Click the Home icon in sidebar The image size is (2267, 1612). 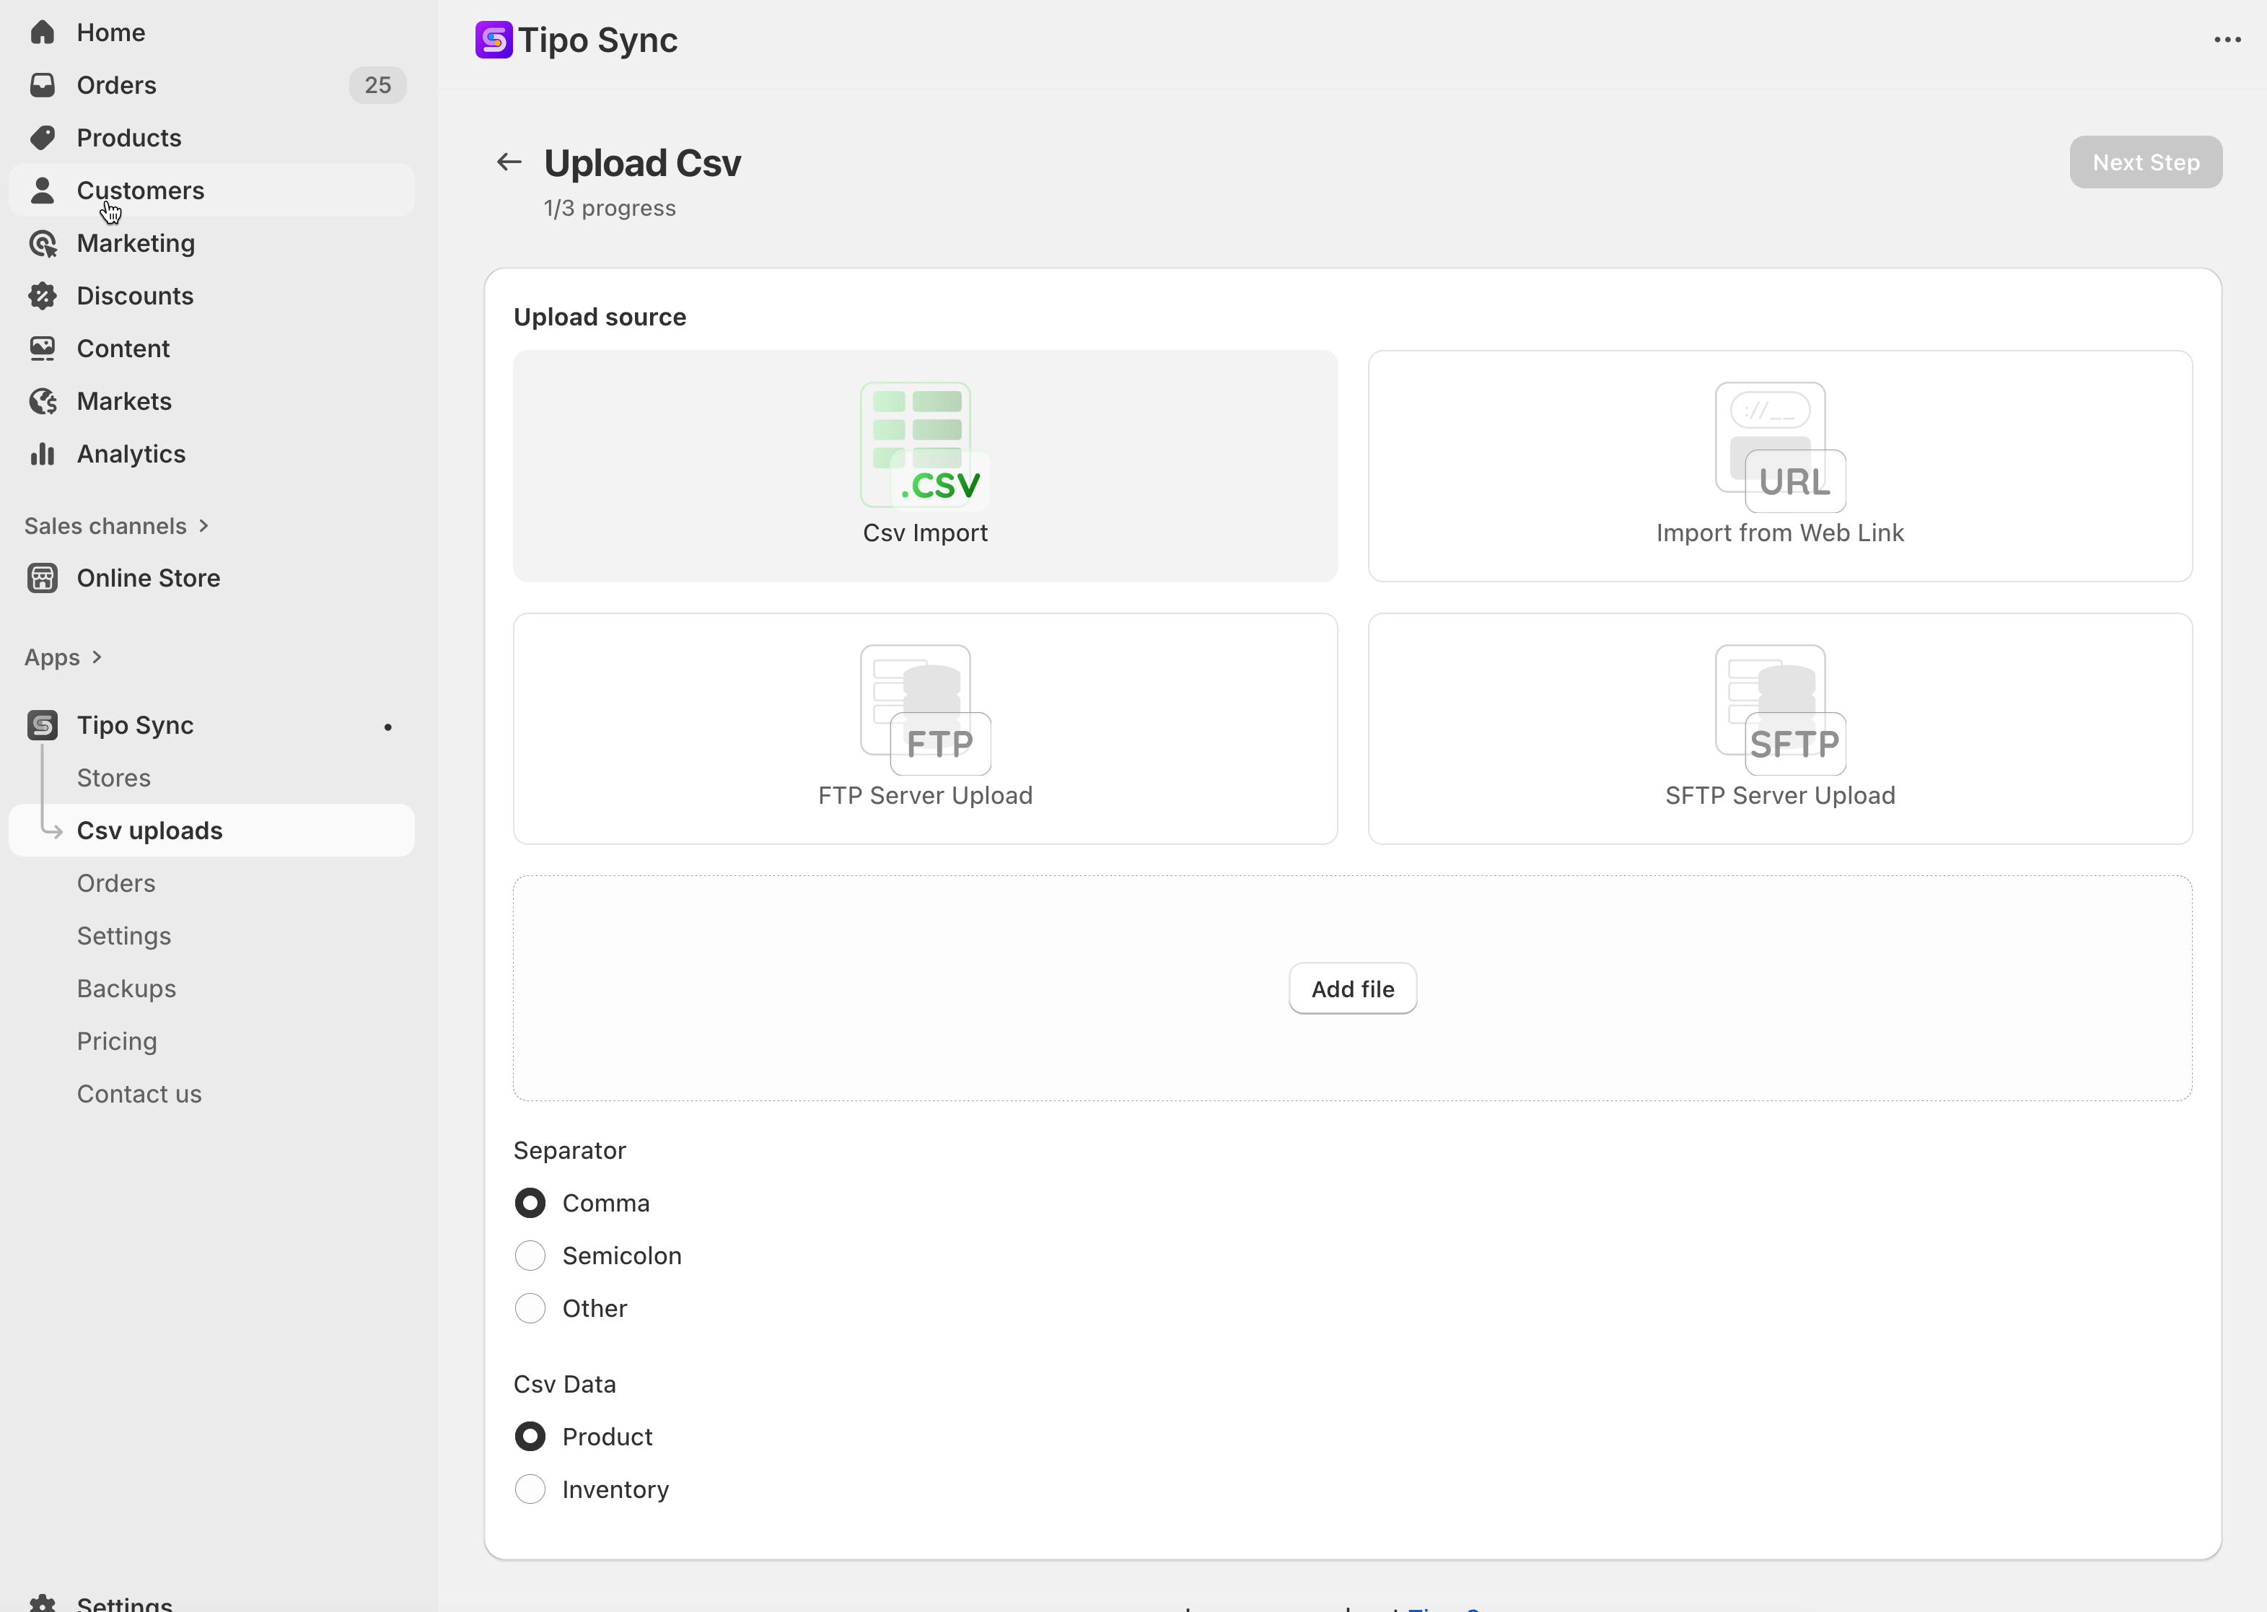[x=42, y=32]
